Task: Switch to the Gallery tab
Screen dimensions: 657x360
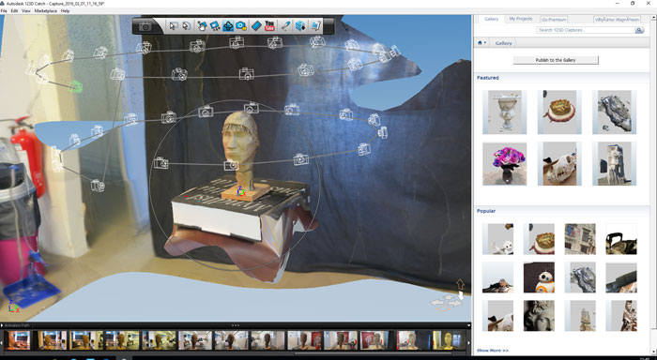Action: pyautogui.click(x=492, y=20)
